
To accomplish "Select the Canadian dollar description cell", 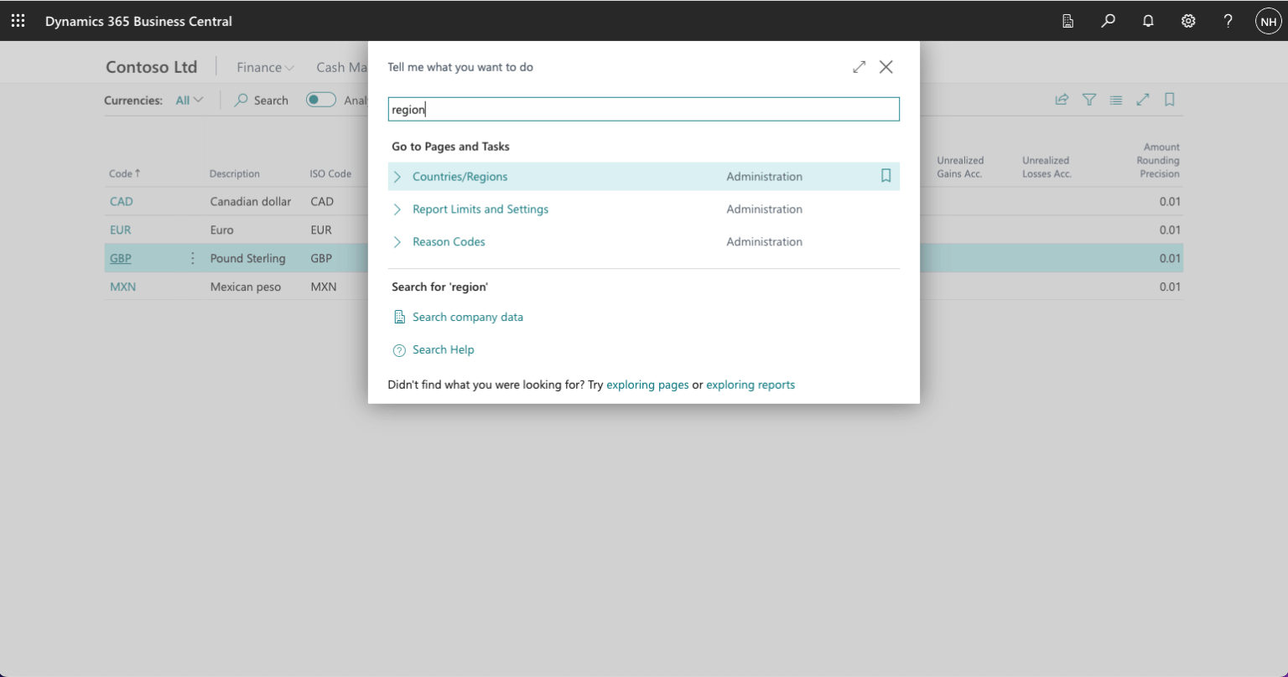I will click(251, 202).
